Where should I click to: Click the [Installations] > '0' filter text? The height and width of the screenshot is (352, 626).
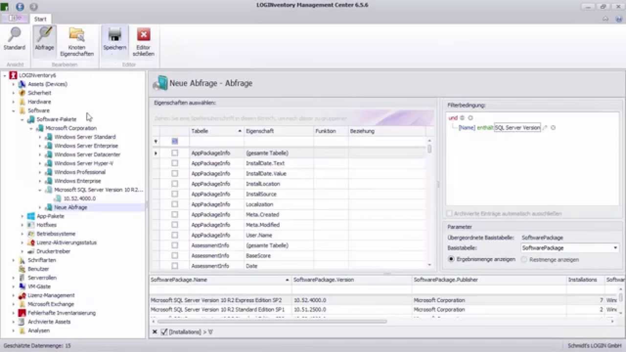(x=191, y=332)
